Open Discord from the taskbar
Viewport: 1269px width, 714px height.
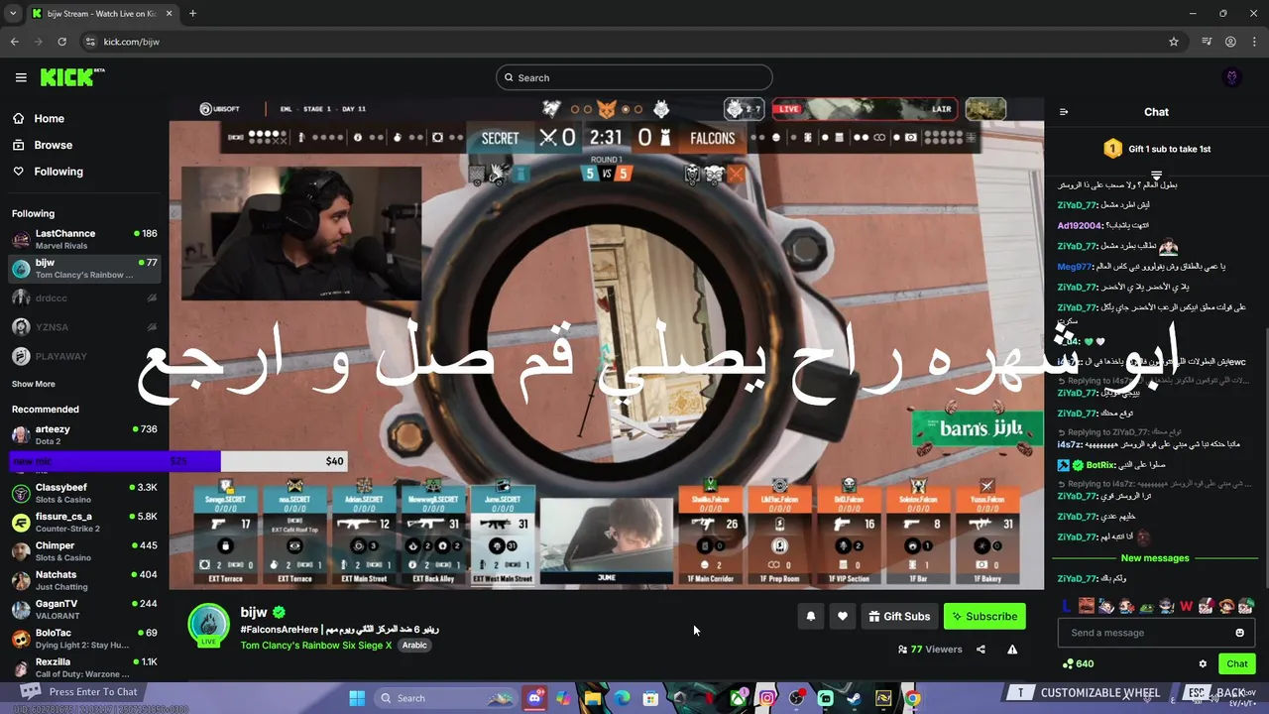[535, 698]
